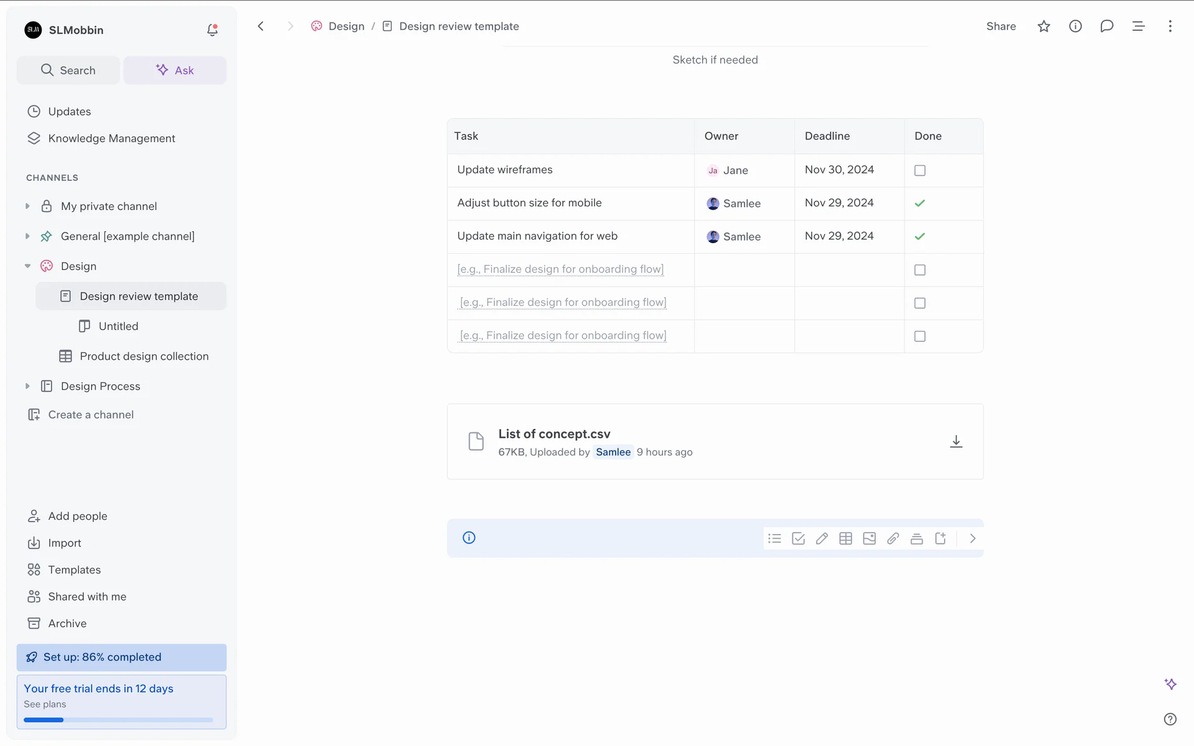The width and height of the screenshot is (1194, 746).
Task: Attach a file with paperclip icon
Action: (x=892, y=538)
